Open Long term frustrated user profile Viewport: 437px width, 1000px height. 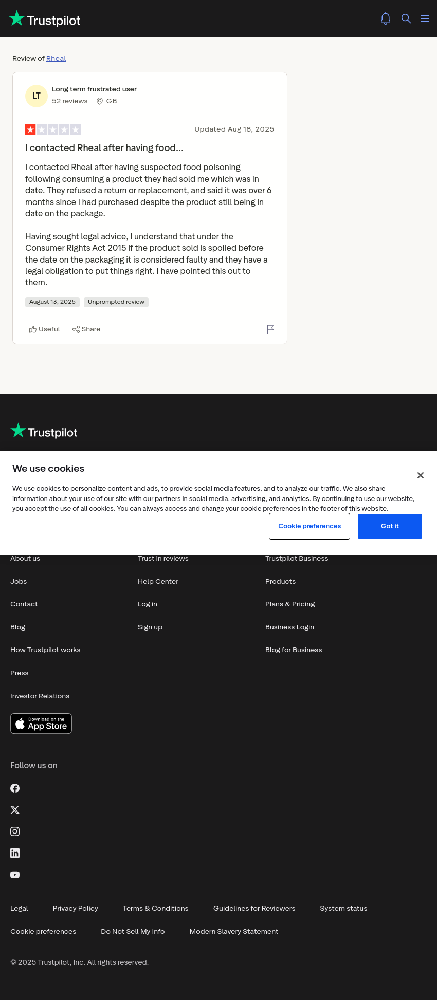click(94, 89)
